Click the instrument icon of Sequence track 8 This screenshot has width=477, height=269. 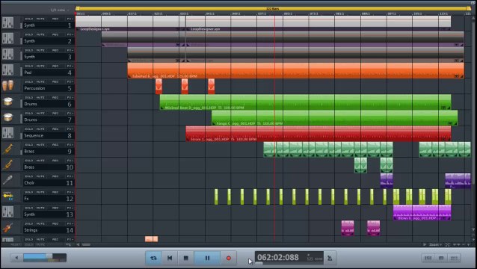point(8,133)
